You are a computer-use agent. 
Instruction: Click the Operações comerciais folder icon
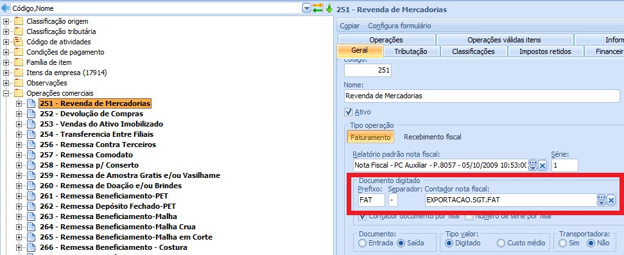(x=19, y=94)
